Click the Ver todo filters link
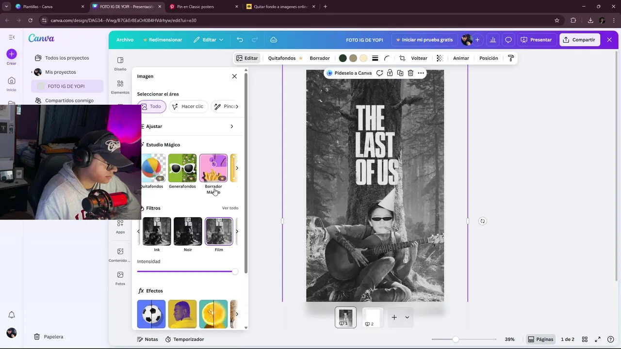The image size is (621, 349). tap(230, 208)
